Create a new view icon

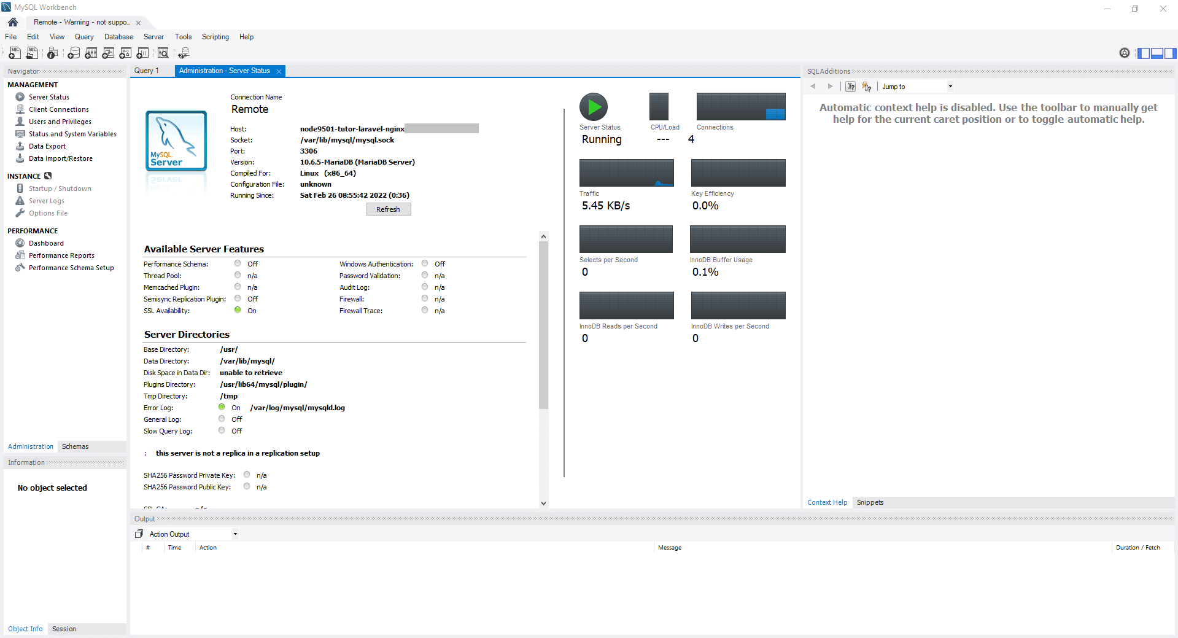click(108, 53)
